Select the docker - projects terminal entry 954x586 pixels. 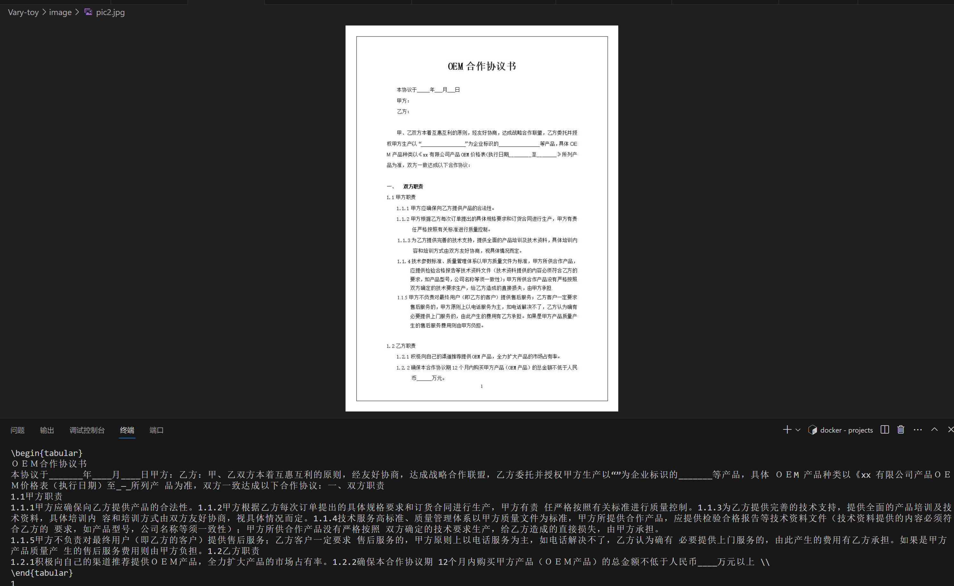pos(846,430)
